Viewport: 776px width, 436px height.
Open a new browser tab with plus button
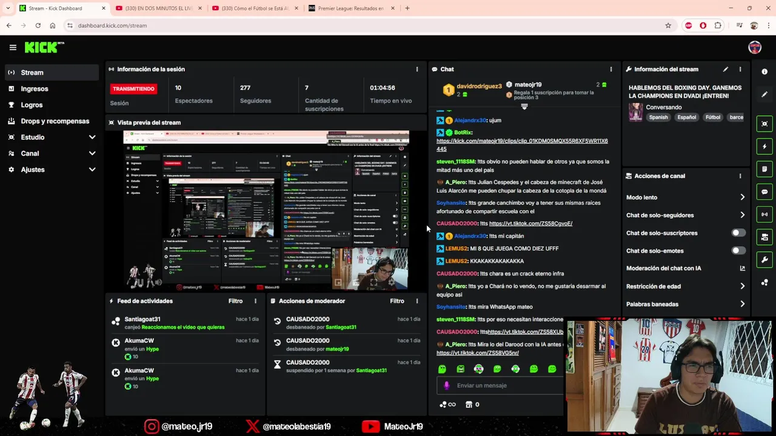(x=407, y=8)
